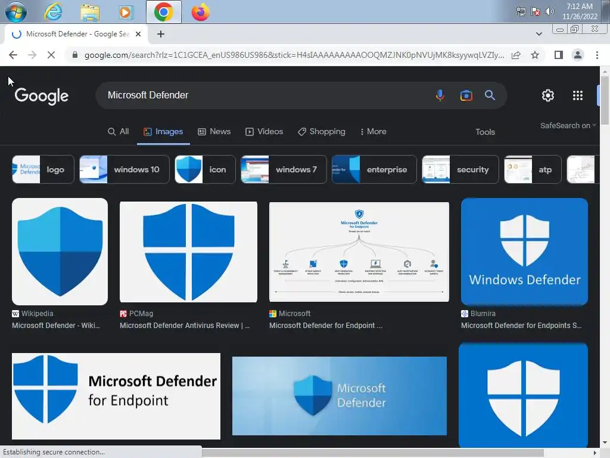Screen dimensions: 610x458
Task: Open the white shield on blue image
Action: pos(523,395)
